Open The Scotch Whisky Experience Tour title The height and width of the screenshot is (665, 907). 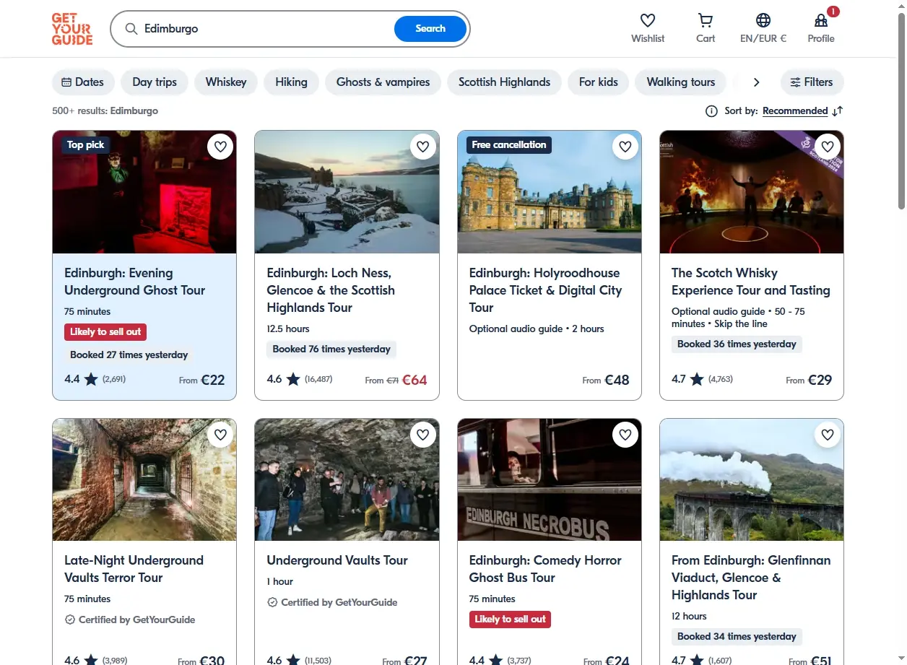click(x=751, y=282)
